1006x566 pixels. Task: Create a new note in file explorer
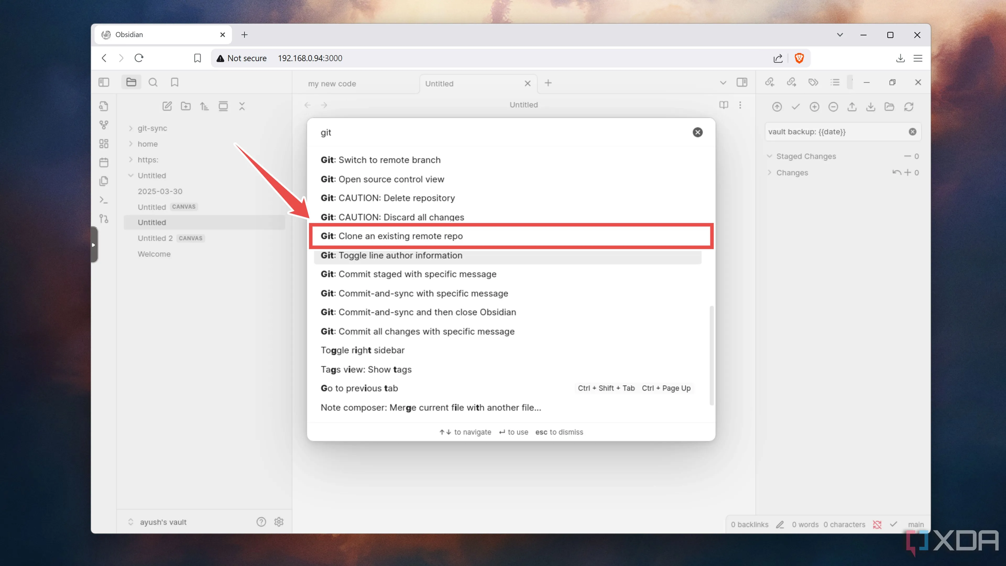[x=167, y=106]
